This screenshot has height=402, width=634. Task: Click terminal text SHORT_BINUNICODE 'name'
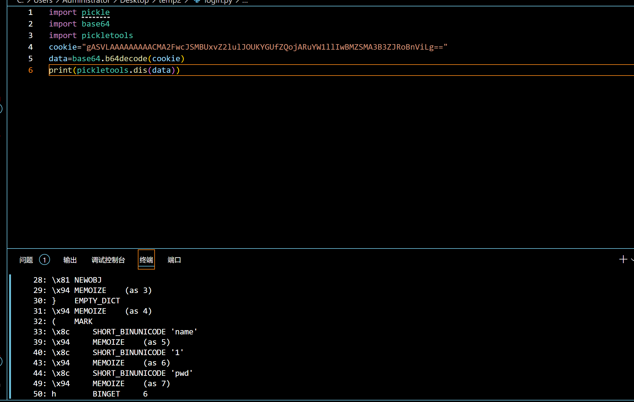coord(145,332)
